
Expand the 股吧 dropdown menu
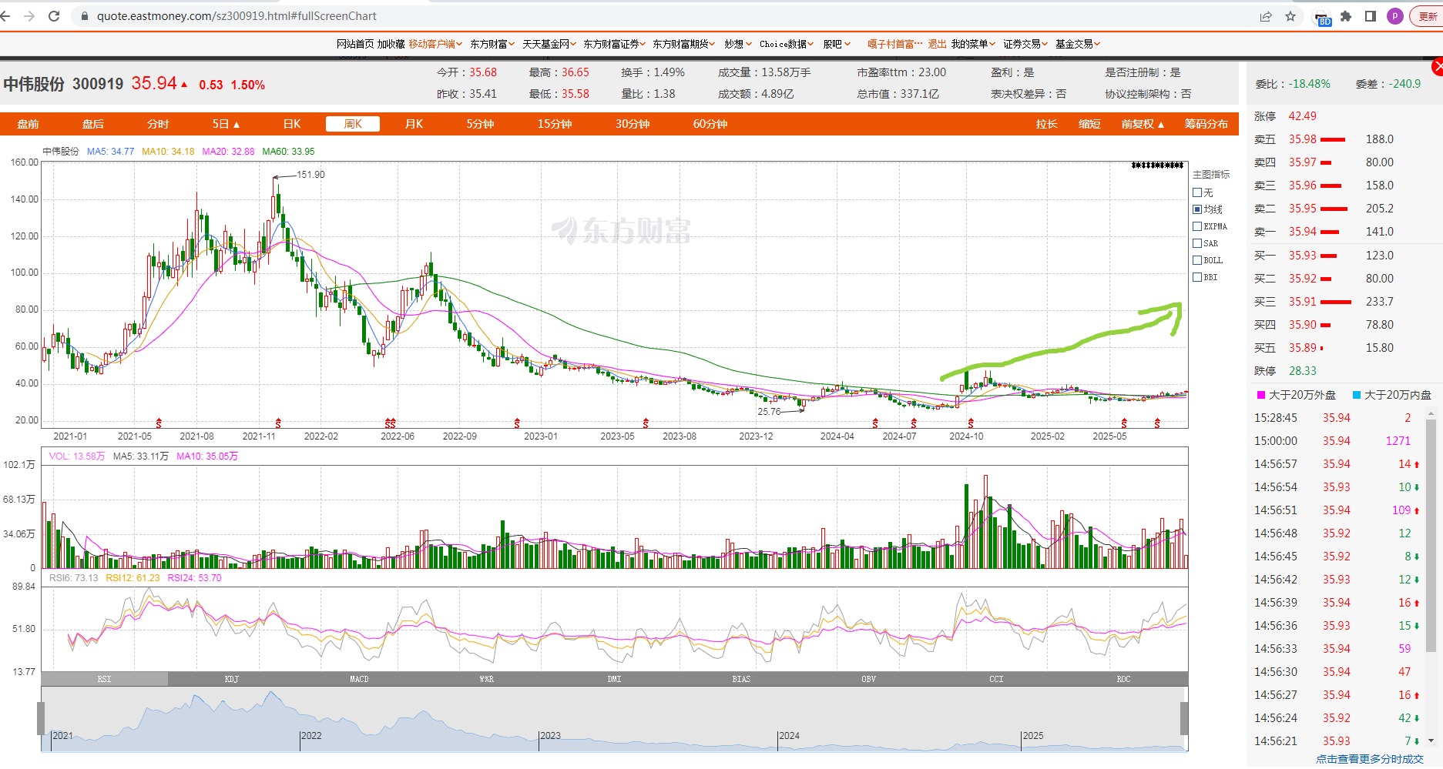(837, 44)
